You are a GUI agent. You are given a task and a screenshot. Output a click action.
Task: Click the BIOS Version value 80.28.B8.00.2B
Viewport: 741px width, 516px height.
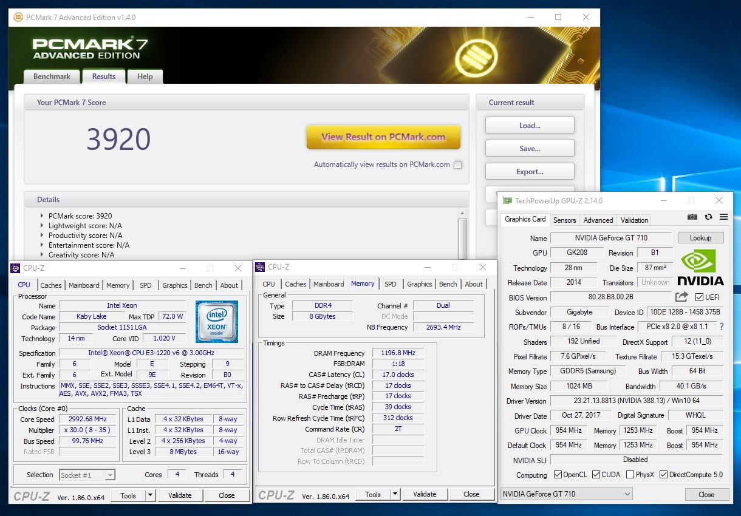pos(611,297)
